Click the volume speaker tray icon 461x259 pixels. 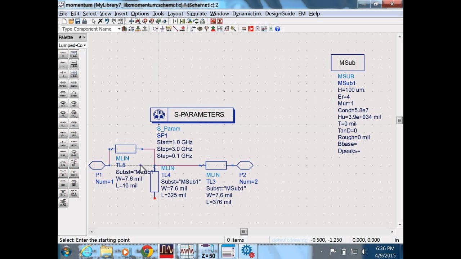[364, 251]
